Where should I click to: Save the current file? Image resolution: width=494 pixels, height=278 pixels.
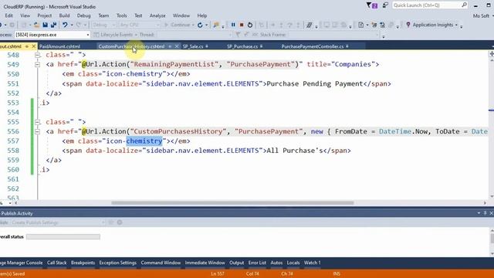(x=45, y=25)
